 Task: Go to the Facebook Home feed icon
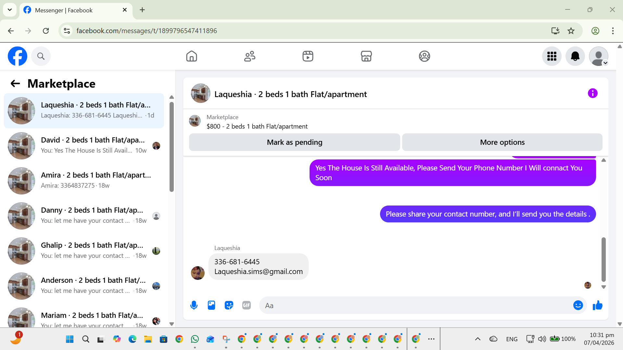coord(192,56)
